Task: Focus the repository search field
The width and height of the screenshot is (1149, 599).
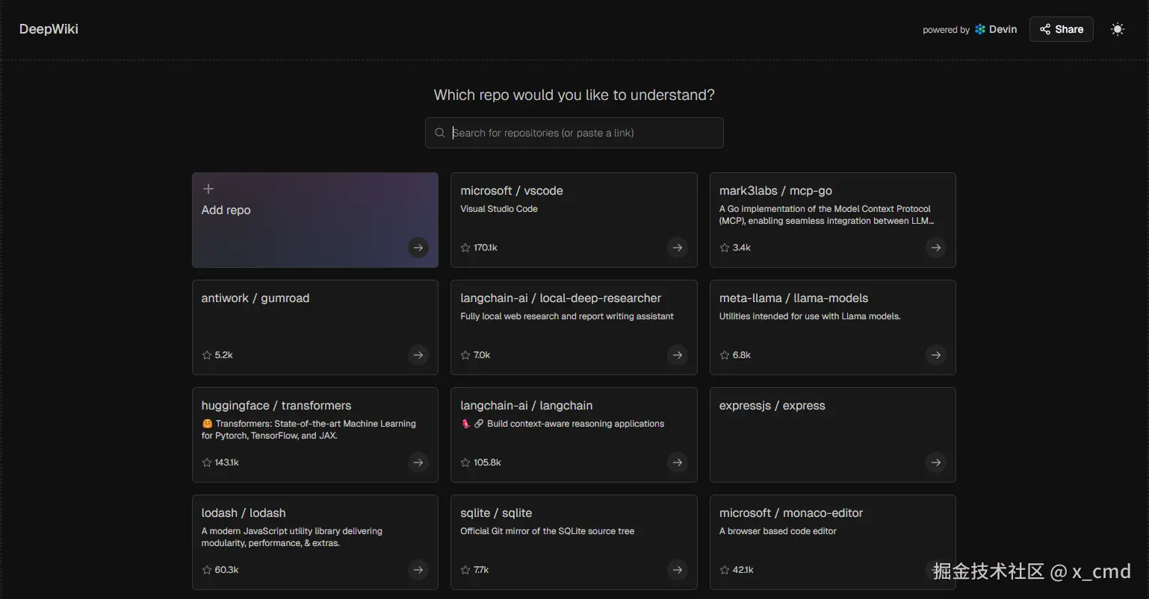Action: (x=574, y=133)
